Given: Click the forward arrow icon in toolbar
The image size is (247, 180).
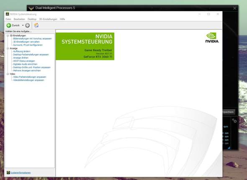Looking at the screenshot, I should (27, 26).
